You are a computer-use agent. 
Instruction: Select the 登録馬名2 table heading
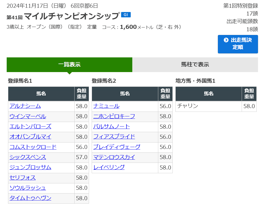pos(104,81)
